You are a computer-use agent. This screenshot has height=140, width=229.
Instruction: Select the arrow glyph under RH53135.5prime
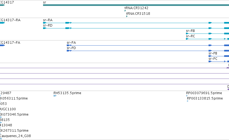[55, 96]
